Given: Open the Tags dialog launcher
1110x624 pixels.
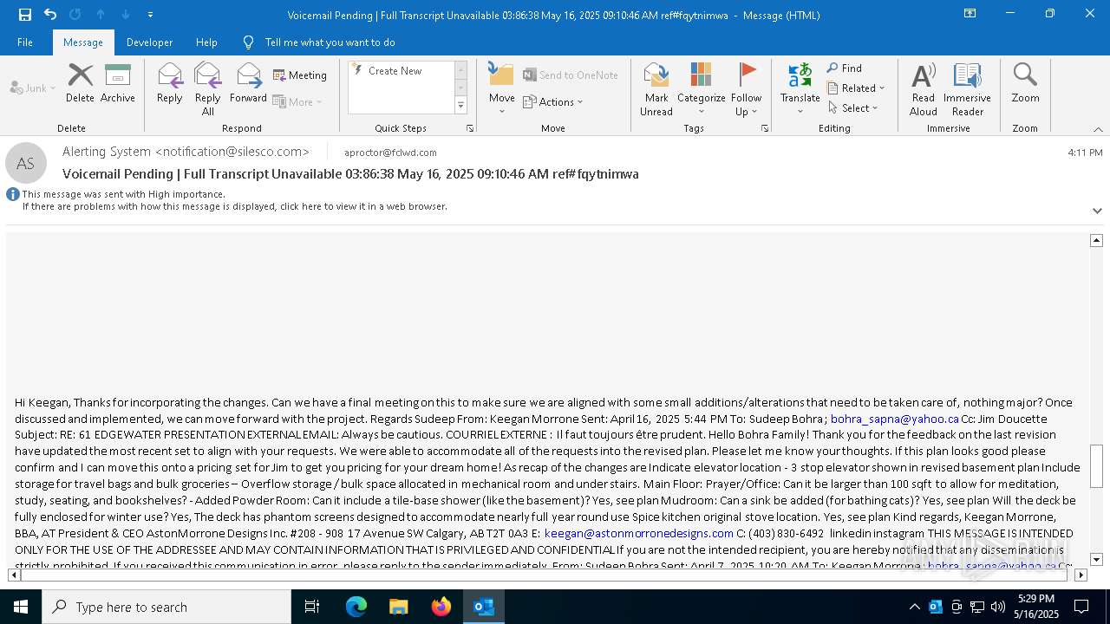Looking at the screenshot, I should (765, 128).
